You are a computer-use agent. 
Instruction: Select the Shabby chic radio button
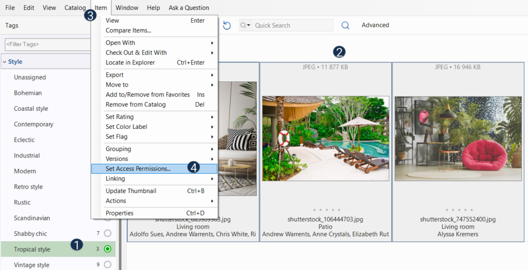107,233
